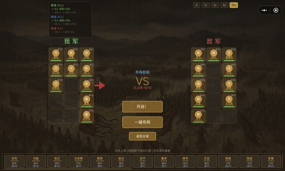This screenshot has height=171, width=285.
Task: Pick the 周瑜 archer hero card
Action: click(228, 161)
